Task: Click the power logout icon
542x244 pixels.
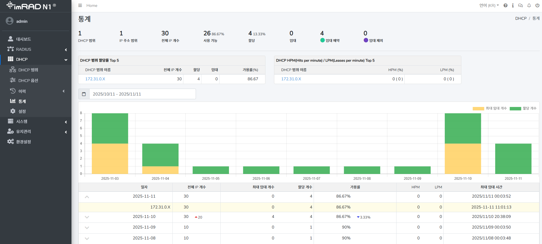Action: [537, 5]
